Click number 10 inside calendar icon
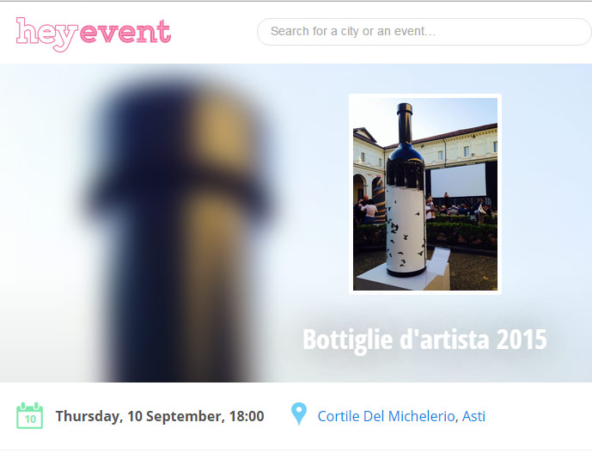Screen dimensions: 592x453 (30, 419)
